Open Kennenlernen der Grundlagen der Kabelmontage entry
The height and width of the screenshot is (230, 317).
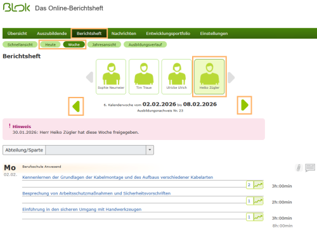pos(117,177)
